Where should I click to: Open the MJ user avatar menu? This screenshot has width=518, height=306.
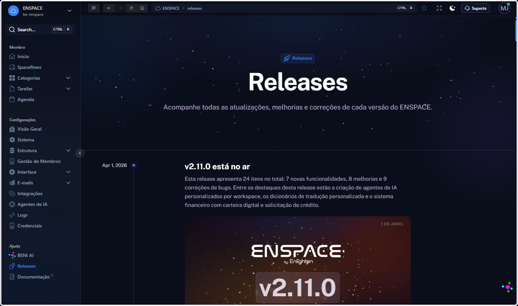504,8
